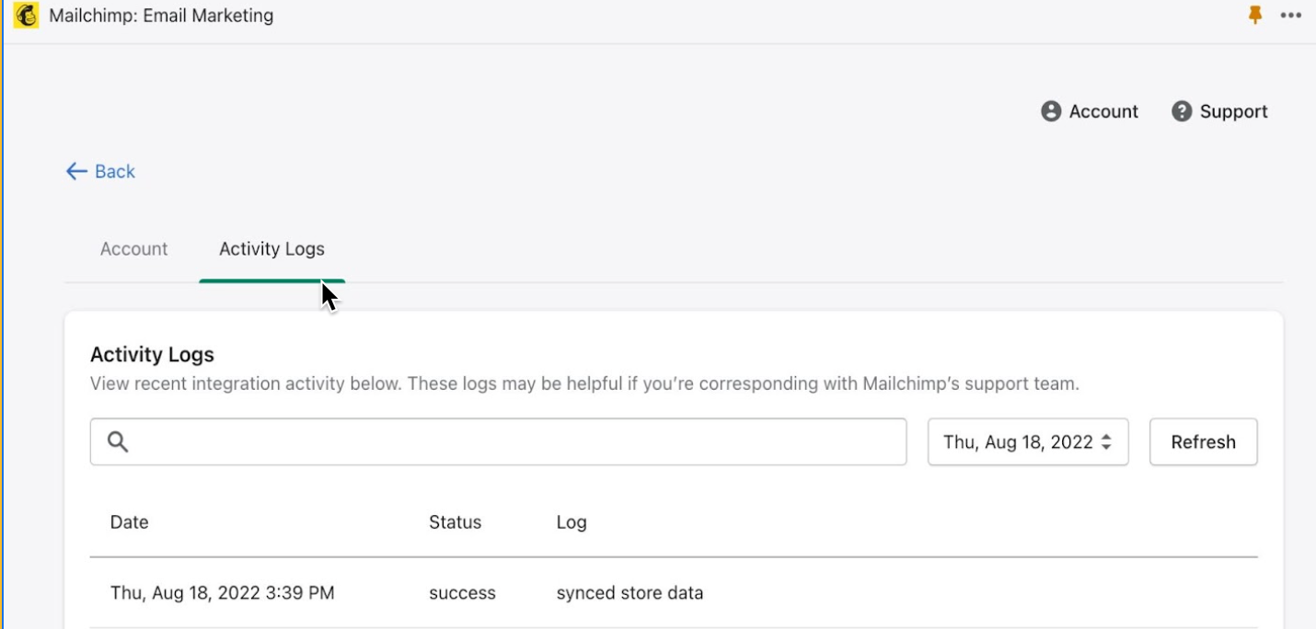Click the Status column header

(455, 522)
